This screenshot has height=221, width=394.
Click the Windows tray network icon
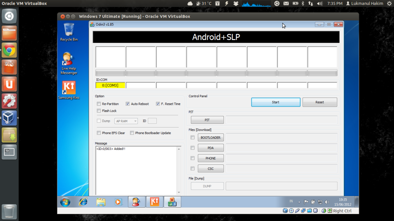point(320,202)
